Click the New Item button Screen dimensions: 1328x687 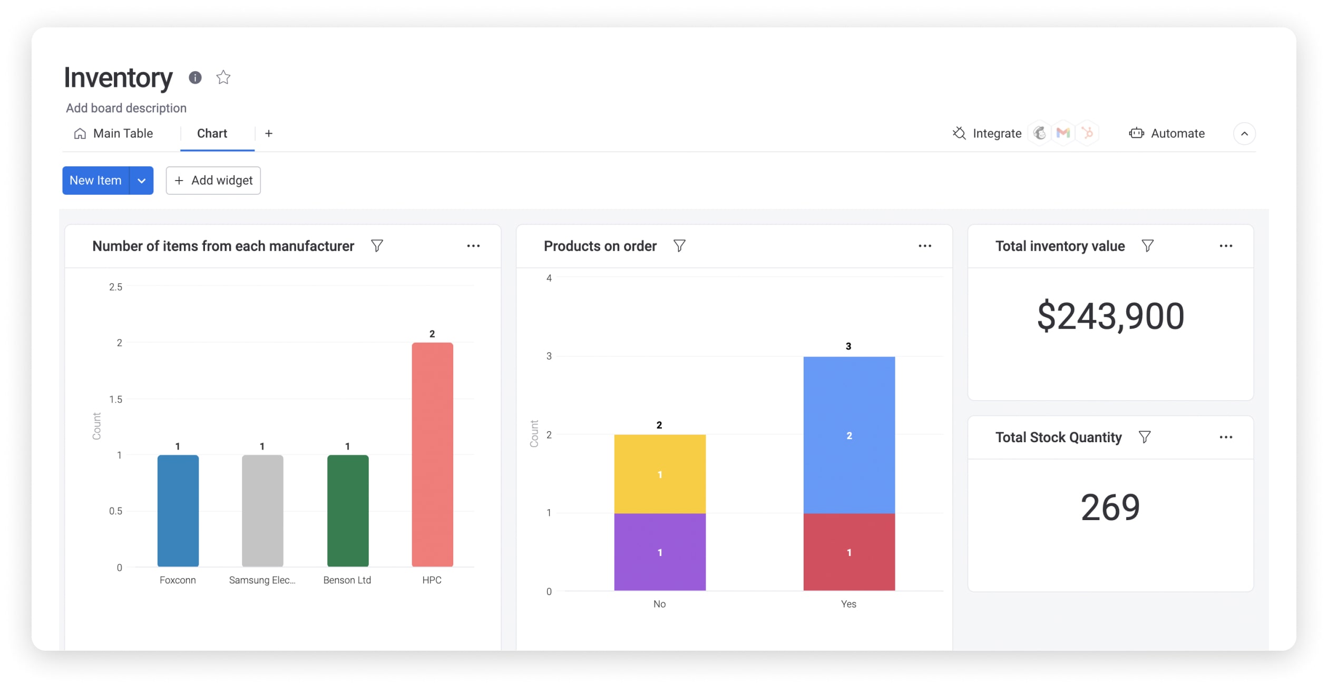point(95,180)
